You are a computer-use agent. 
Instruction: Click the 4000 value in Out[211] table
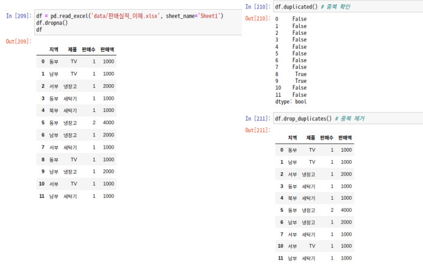[346, 210]
